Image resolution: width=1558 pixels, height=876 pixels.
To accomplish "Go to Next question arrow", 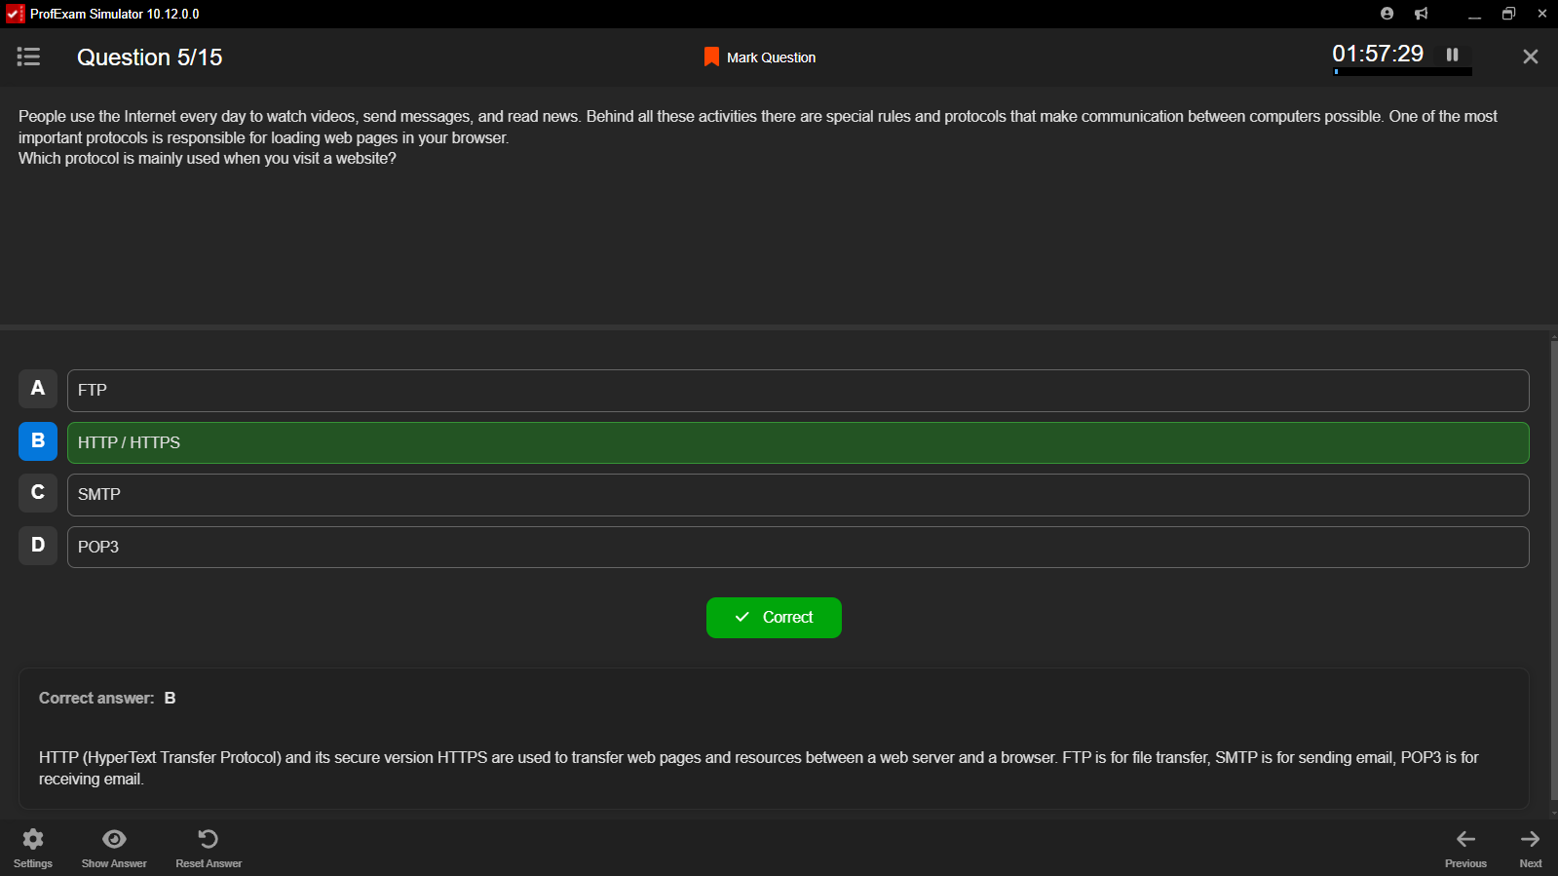I will point(1530,839).
